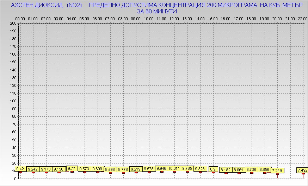Click the 04:00 time axis label
This screenshot has height=186, width=308.
[x=72, y=18]
